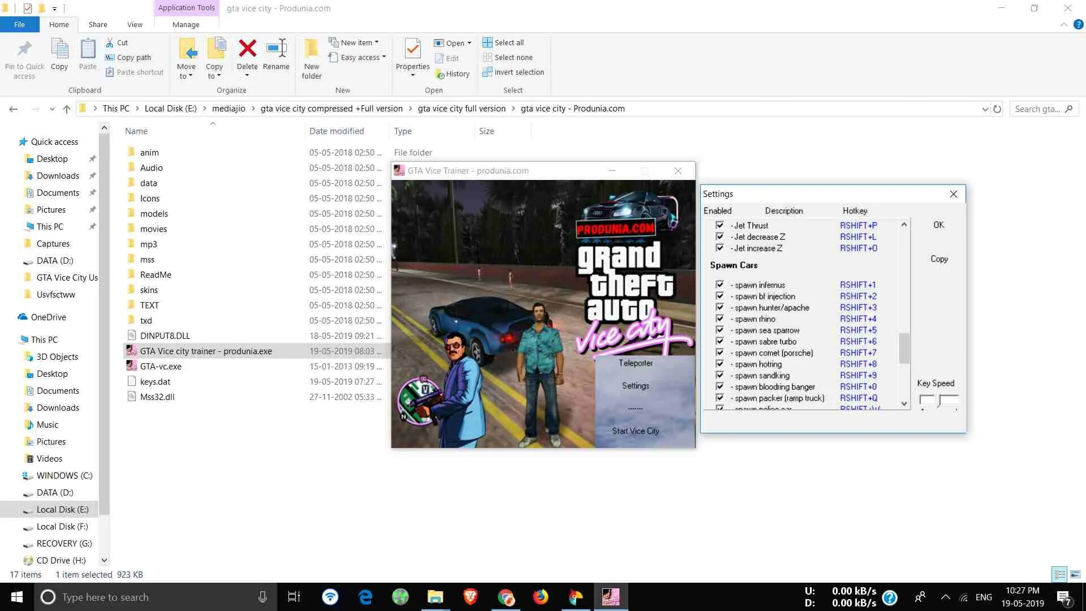Click Select all in ribbon

click(x=503, y=42)
